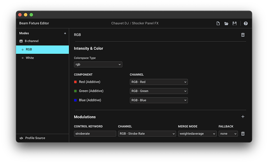Image resolution: width=268 pixels, height=163 pixels.
Task: Open help with the question mark icon
Action: 245,24
